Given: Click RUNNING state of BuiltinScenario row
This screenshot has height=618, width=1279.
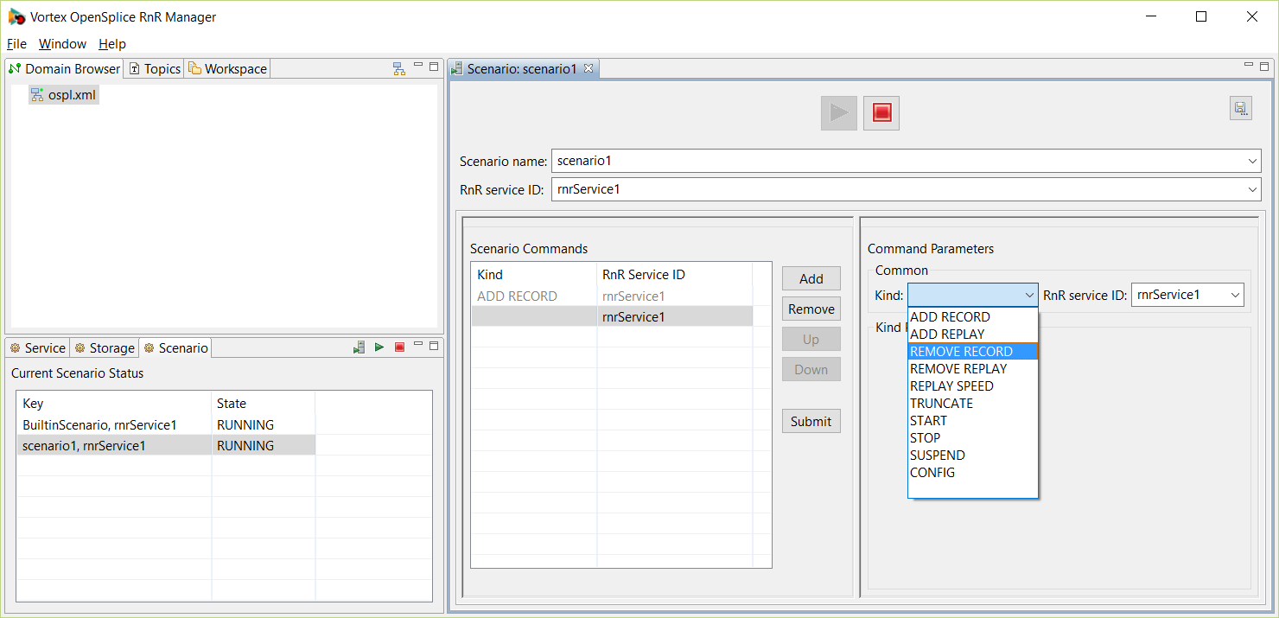Looking at the screenshot, I should click(x=245, y=424).
